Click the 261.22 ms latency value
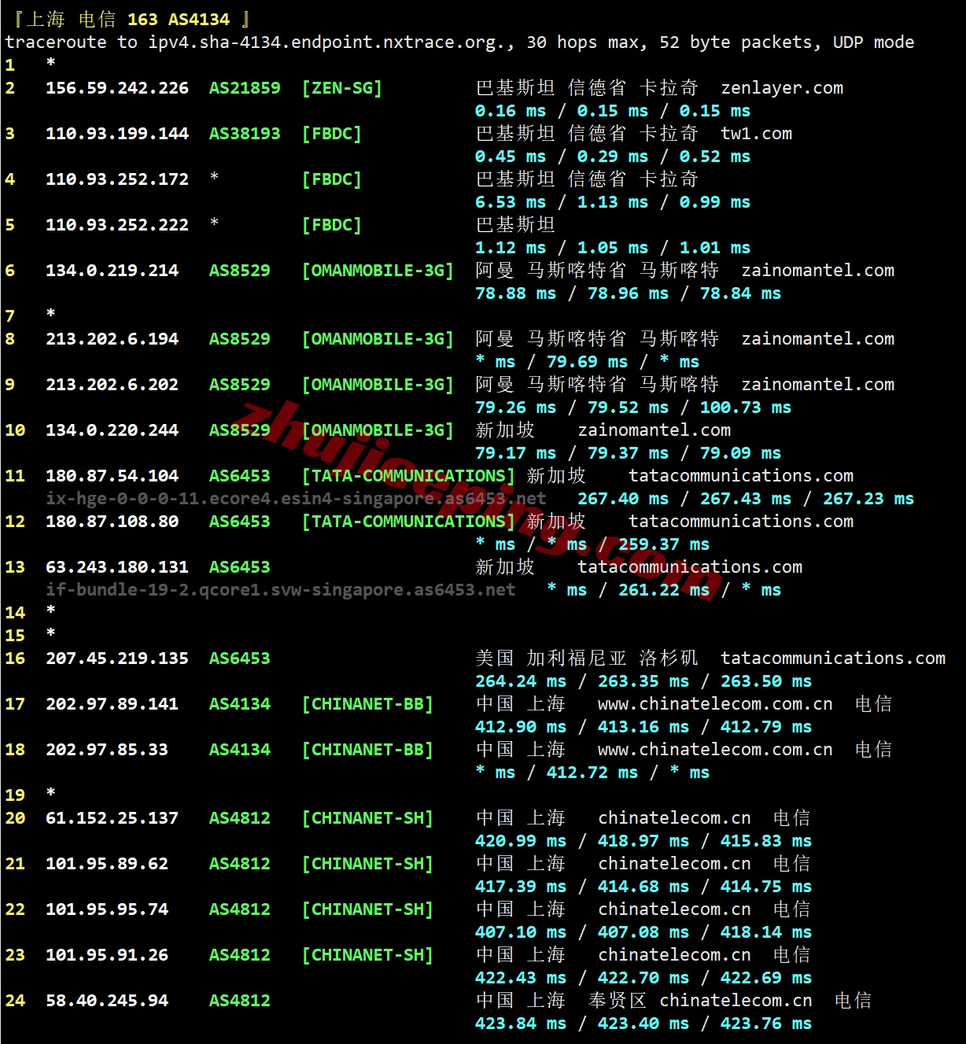Viewport: 966px width, 1044px height. [664, 590]
